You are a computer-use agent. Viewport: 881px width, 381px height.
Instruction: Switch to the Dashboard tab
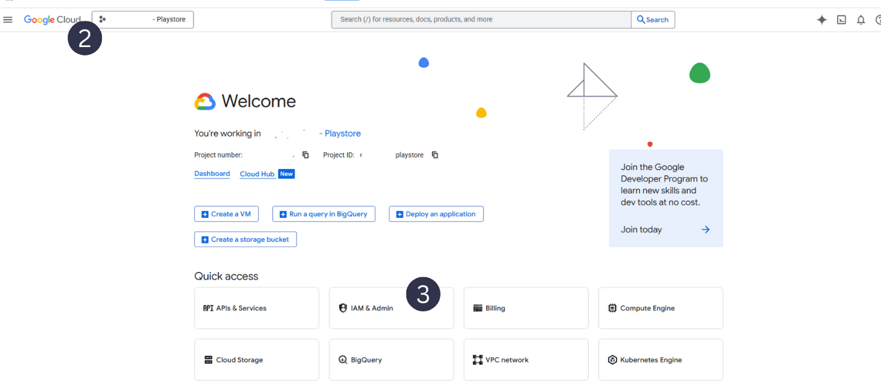pos(212,174)
